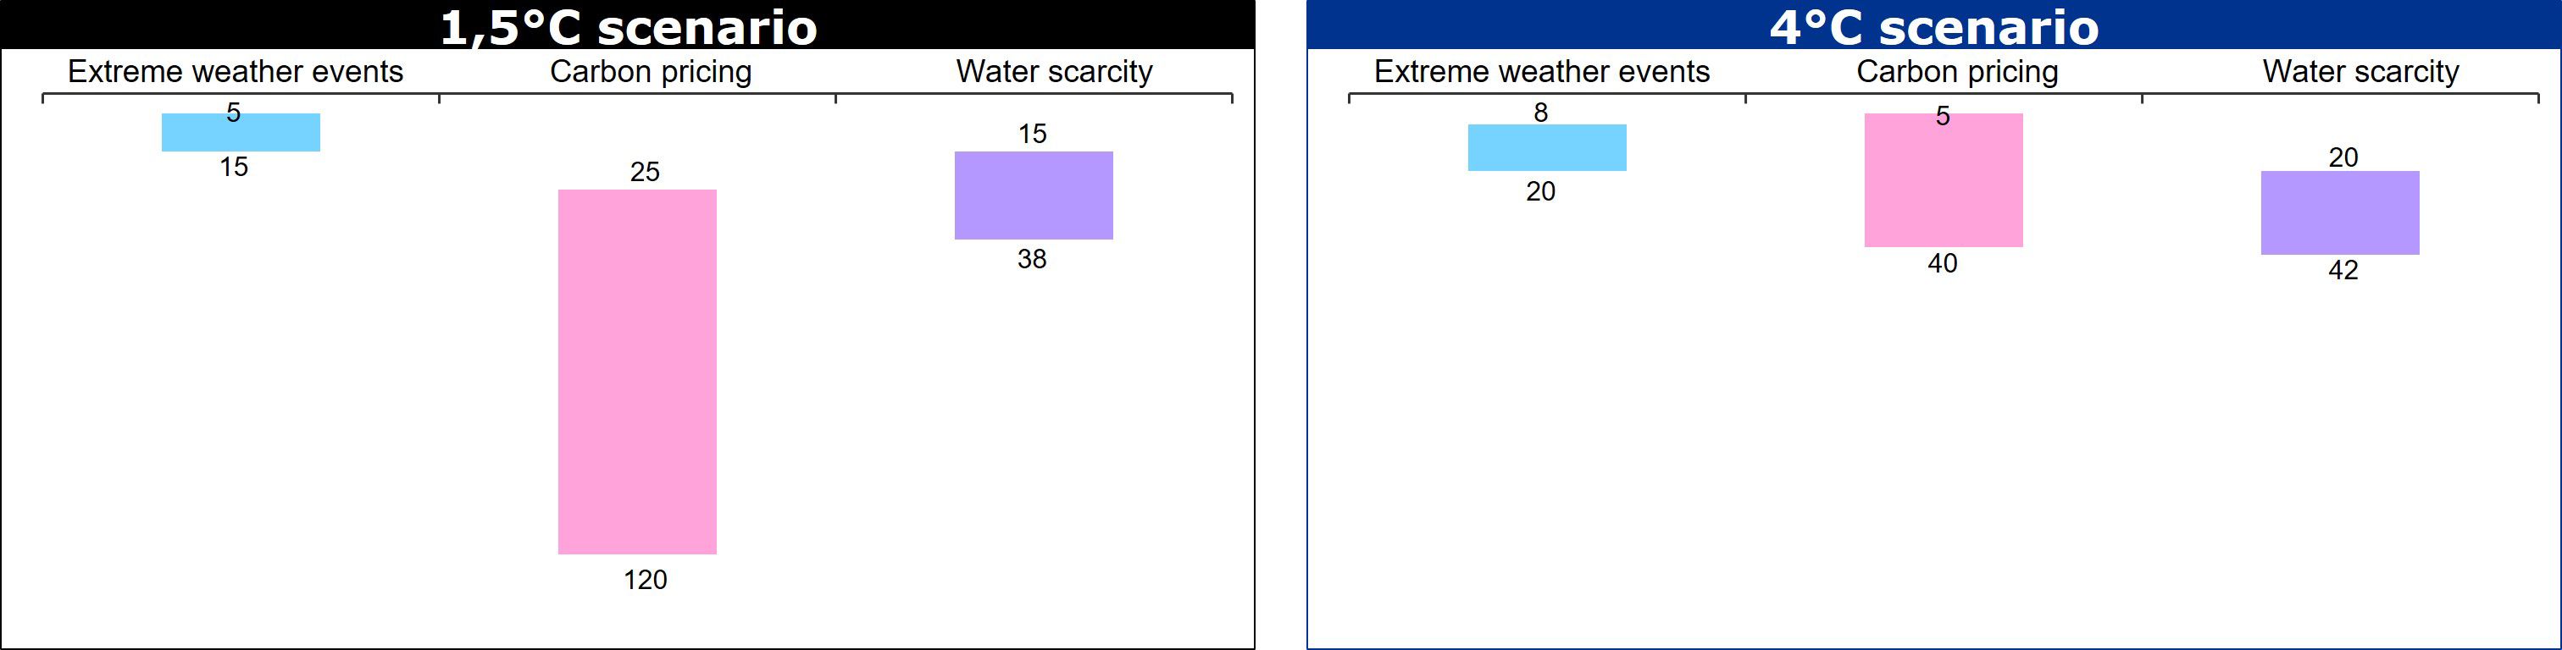Select the blue Extreme weather bar in 4°C scenario
The image size is (2562, 650).
click(1546, 147)
